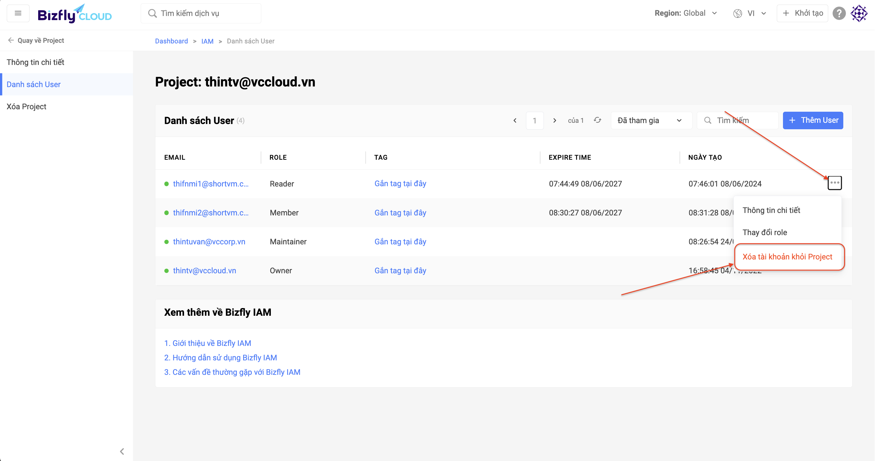
Task: Go to previous page arrow
Action: [x=515, y=120]
